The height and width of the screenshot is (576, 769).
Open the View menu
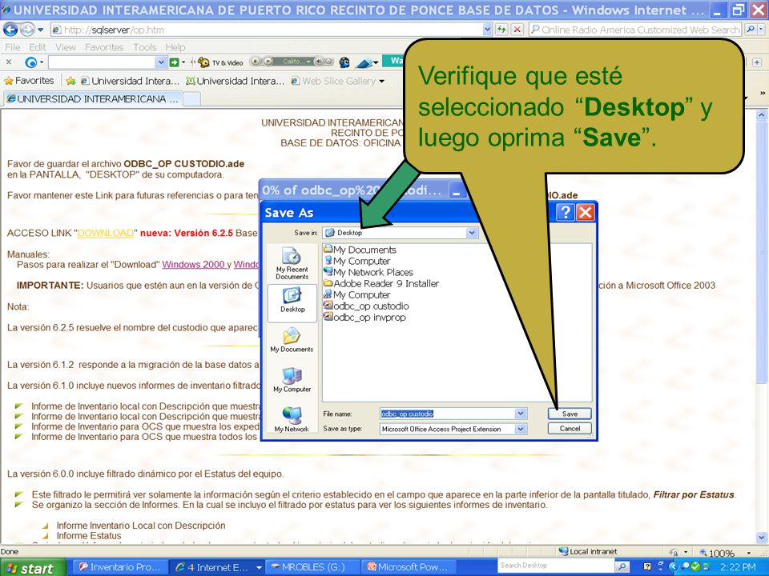65,47
